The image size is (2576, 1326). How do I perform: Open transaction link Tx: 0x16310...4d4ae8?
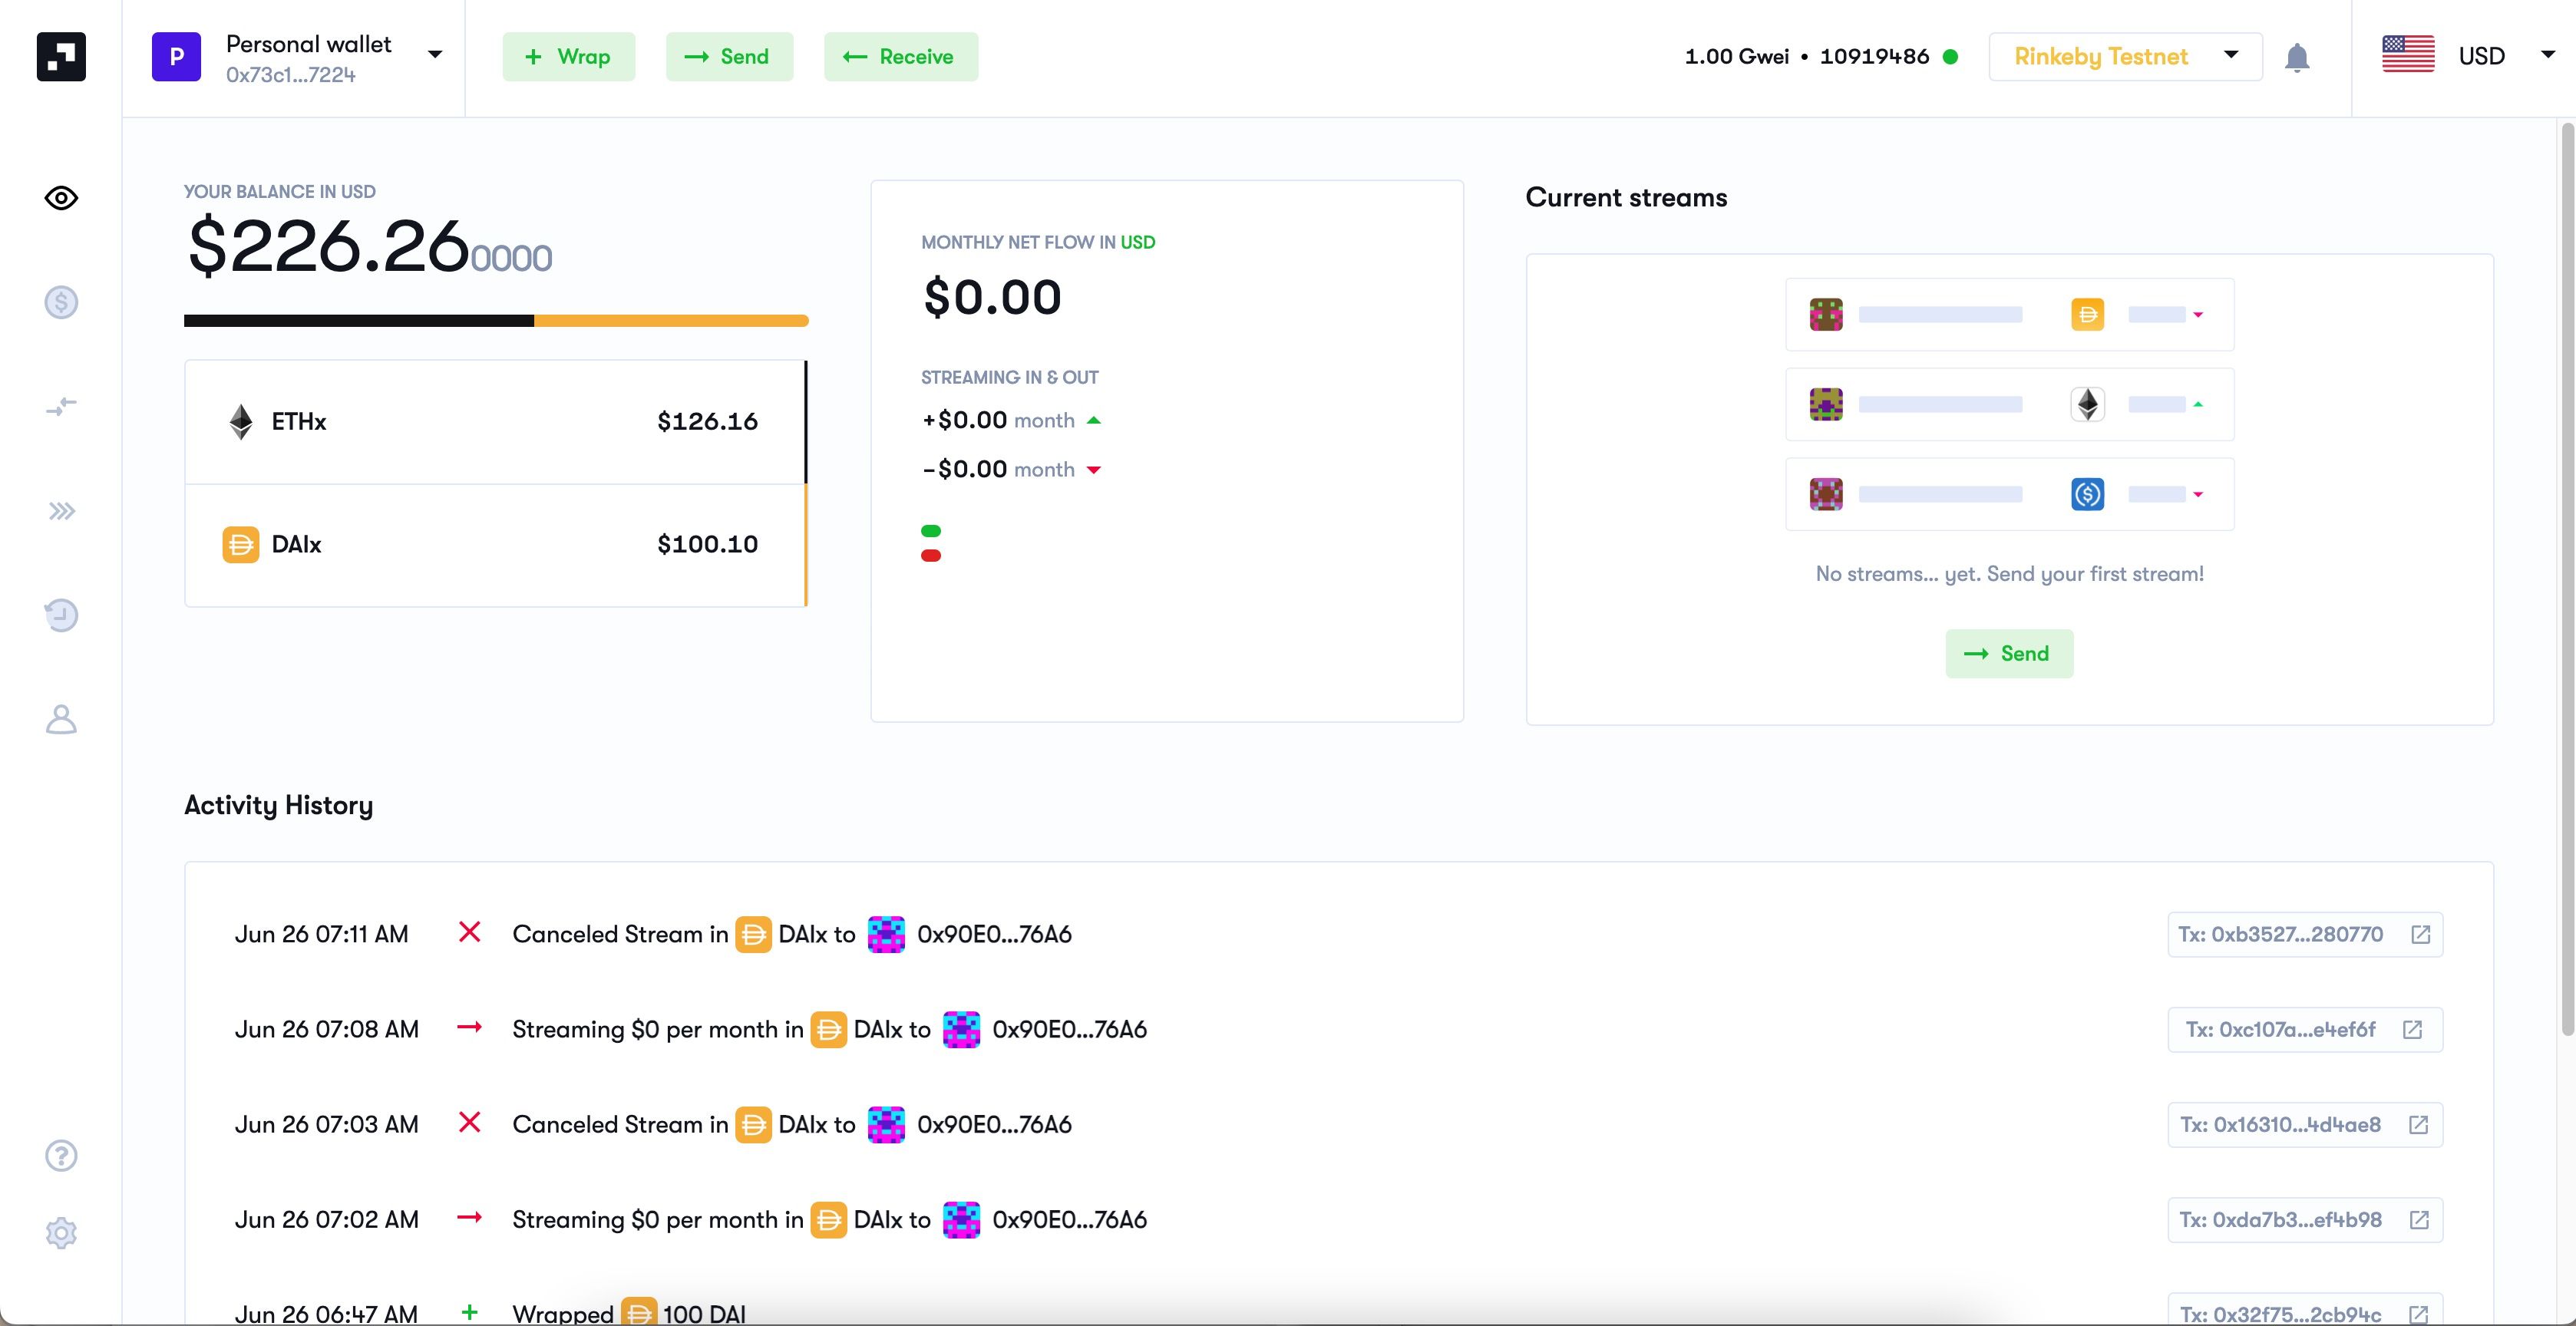pos(2305,1124)
